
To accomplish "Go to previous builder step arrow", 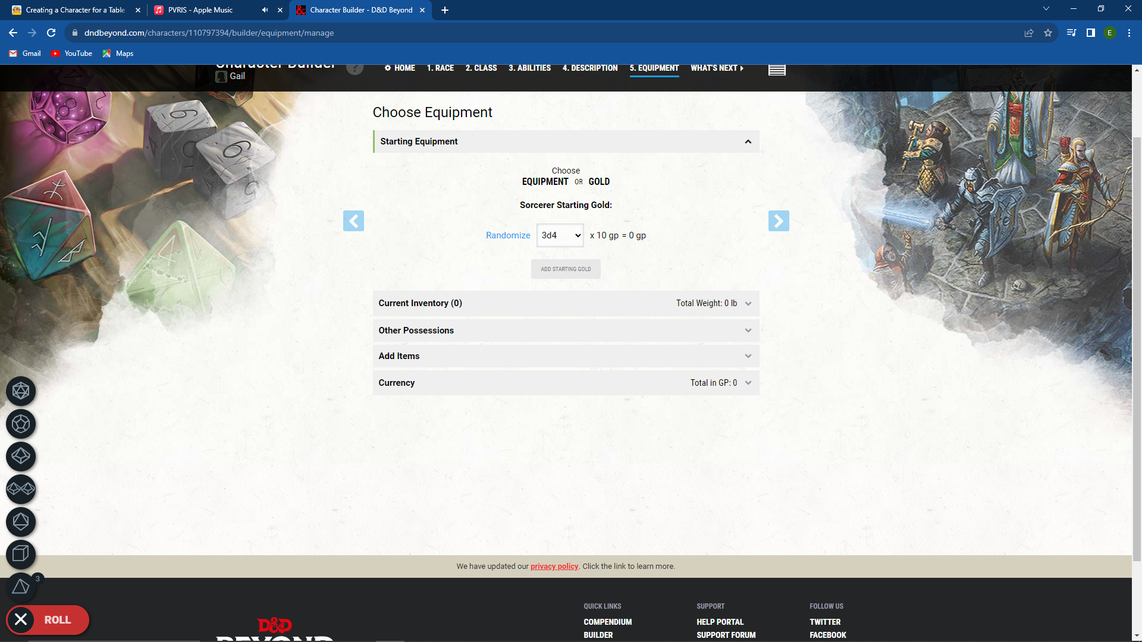I will [353, 221].
